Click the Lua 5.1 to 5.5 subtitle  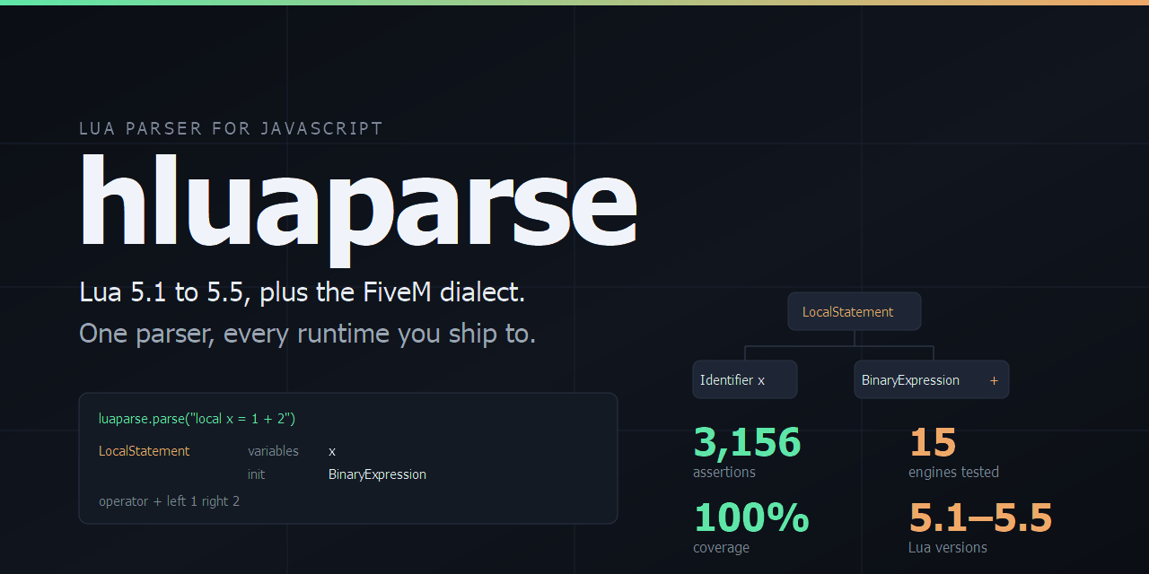point(302,292)
